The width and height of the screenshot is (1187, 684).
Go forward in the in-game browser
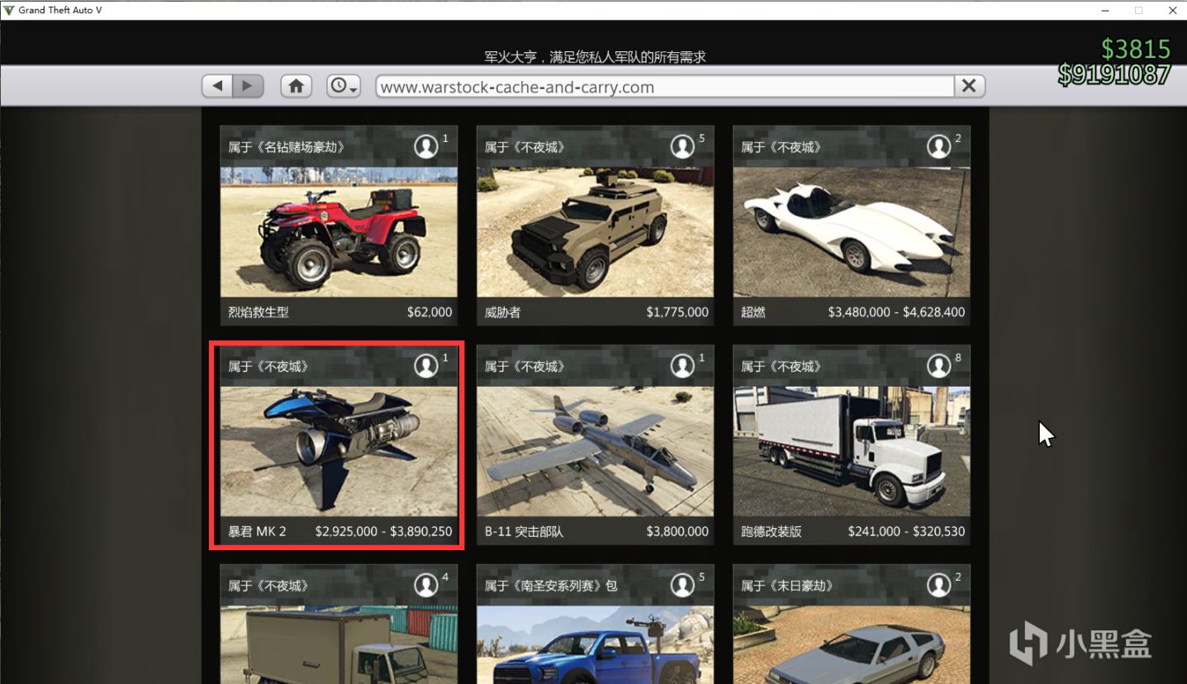(x=247, y=86)
